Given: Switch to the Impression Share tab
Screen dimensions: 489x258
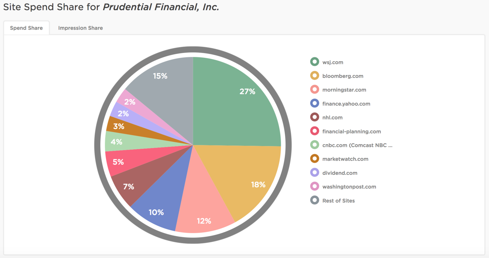Looking at the screenshot, I should click(x=80, y=28).
